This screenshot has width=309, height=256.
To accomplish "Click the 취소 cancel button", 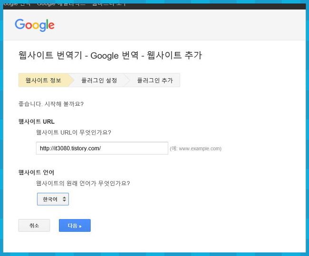I will [x=34, y=225].
